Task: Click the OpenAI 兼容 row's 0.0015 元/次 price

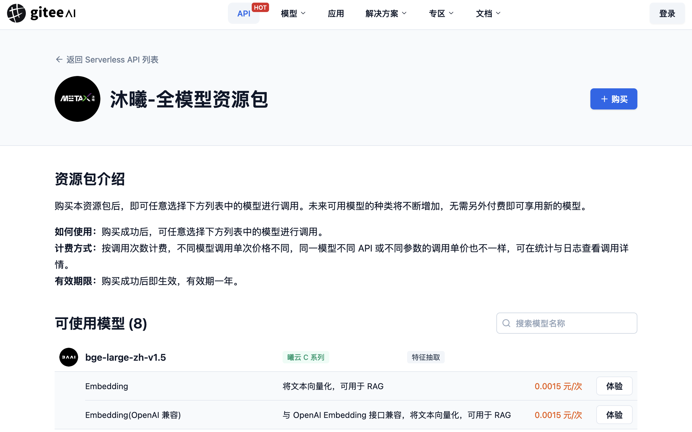Action: [x=558, y=415]
